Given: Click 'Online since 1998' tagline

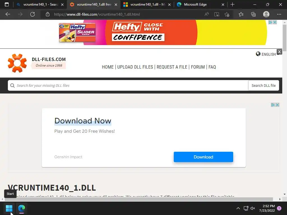Looking at the screenshot, I should pyautogui.click(x=49, y=66).
